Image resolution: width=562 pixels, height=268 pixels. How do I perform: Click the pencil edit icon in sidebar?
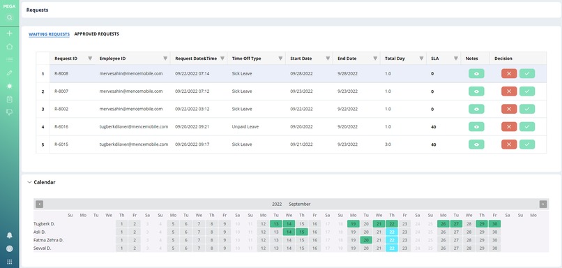click(10, 73)
